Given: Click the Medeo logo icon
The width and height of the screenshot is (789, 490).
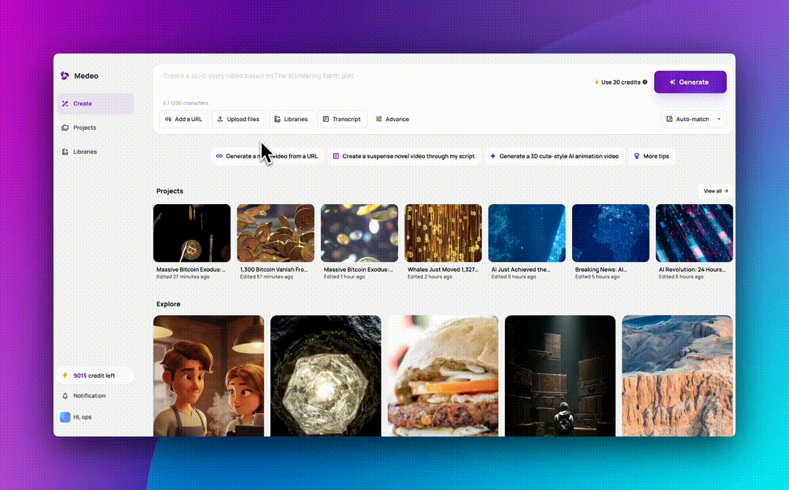Looking at the screenshot, I should point(65,76).
